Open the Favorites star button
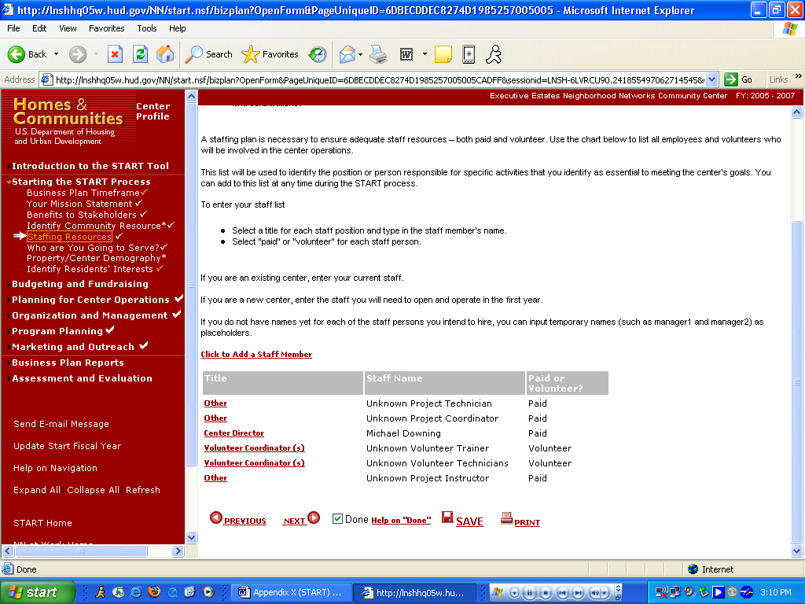This screenshot has width=805, height=604. [270, 54]
